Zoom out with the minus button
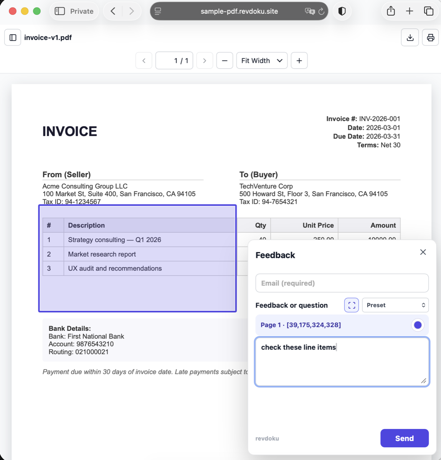This screenshot has height=460, width=441. pyautogui.click(x=225, y=61)
